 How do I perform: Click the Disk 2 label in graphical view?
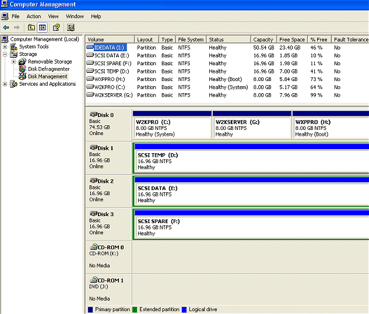tap(106, 181)
